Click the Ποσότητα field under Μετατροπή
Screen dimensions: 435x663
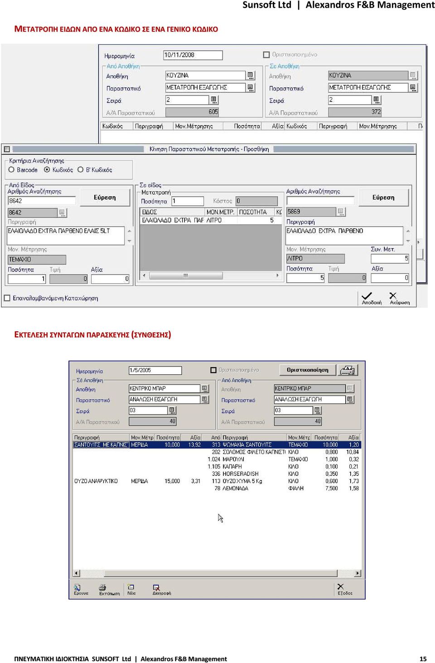187,201
